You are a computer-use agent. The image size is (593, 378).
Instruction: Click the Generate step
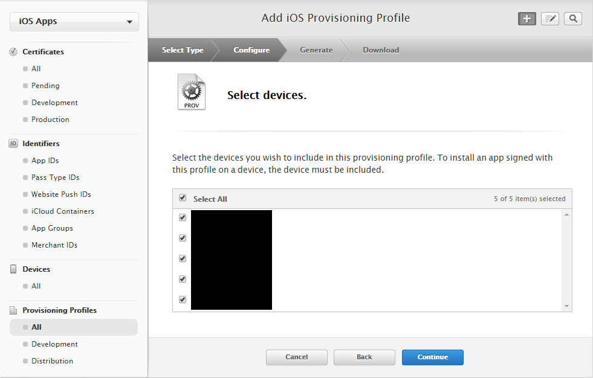[x=316, y=50]
